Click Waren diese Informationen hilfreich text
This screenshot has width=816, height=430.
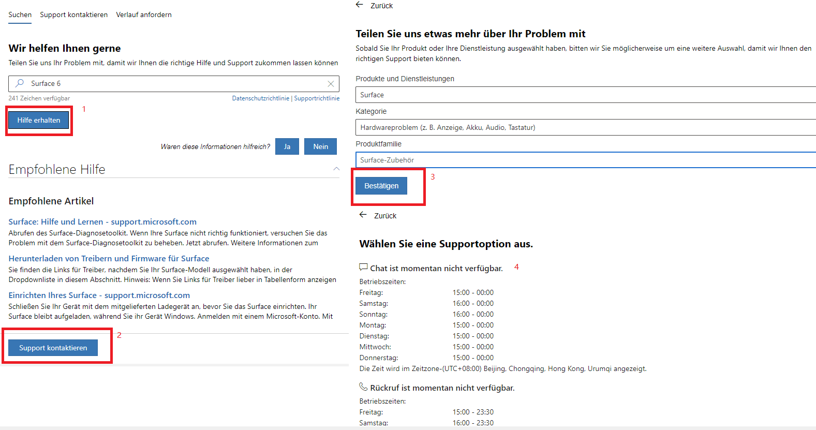[x=215, y=146]
